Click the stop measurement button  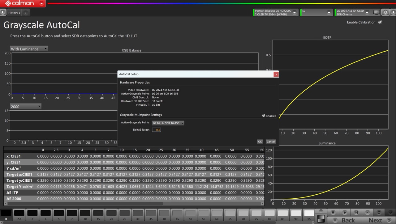[x=333, y=212]
